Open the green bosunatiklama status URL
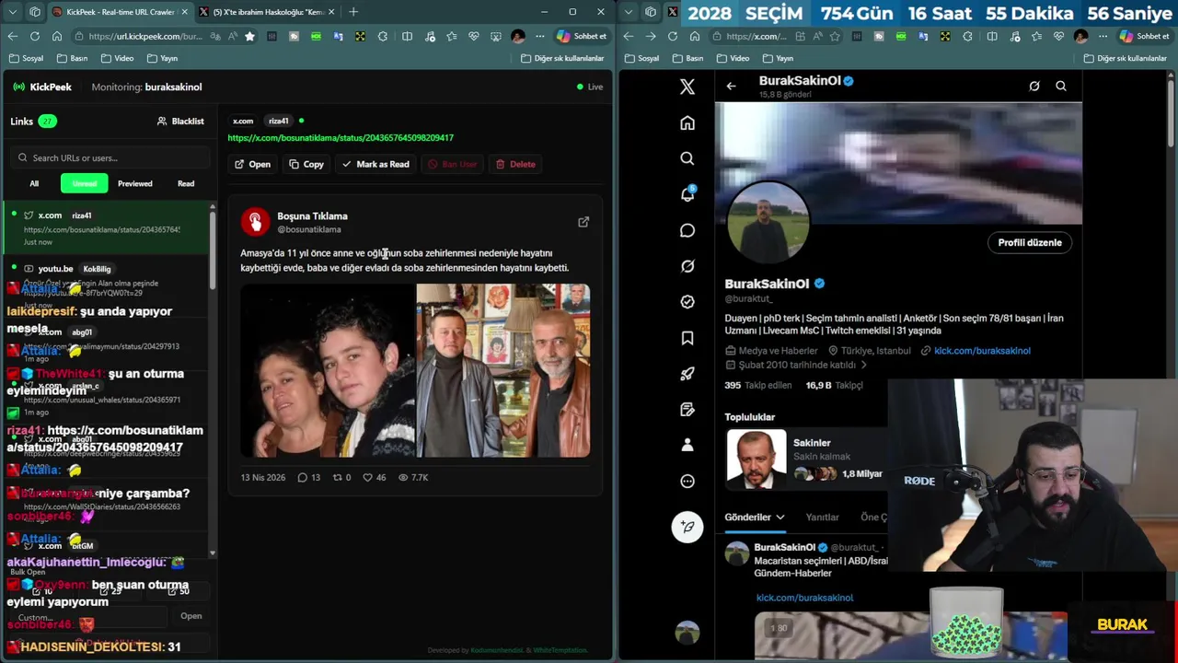 (x=341, y=137)
